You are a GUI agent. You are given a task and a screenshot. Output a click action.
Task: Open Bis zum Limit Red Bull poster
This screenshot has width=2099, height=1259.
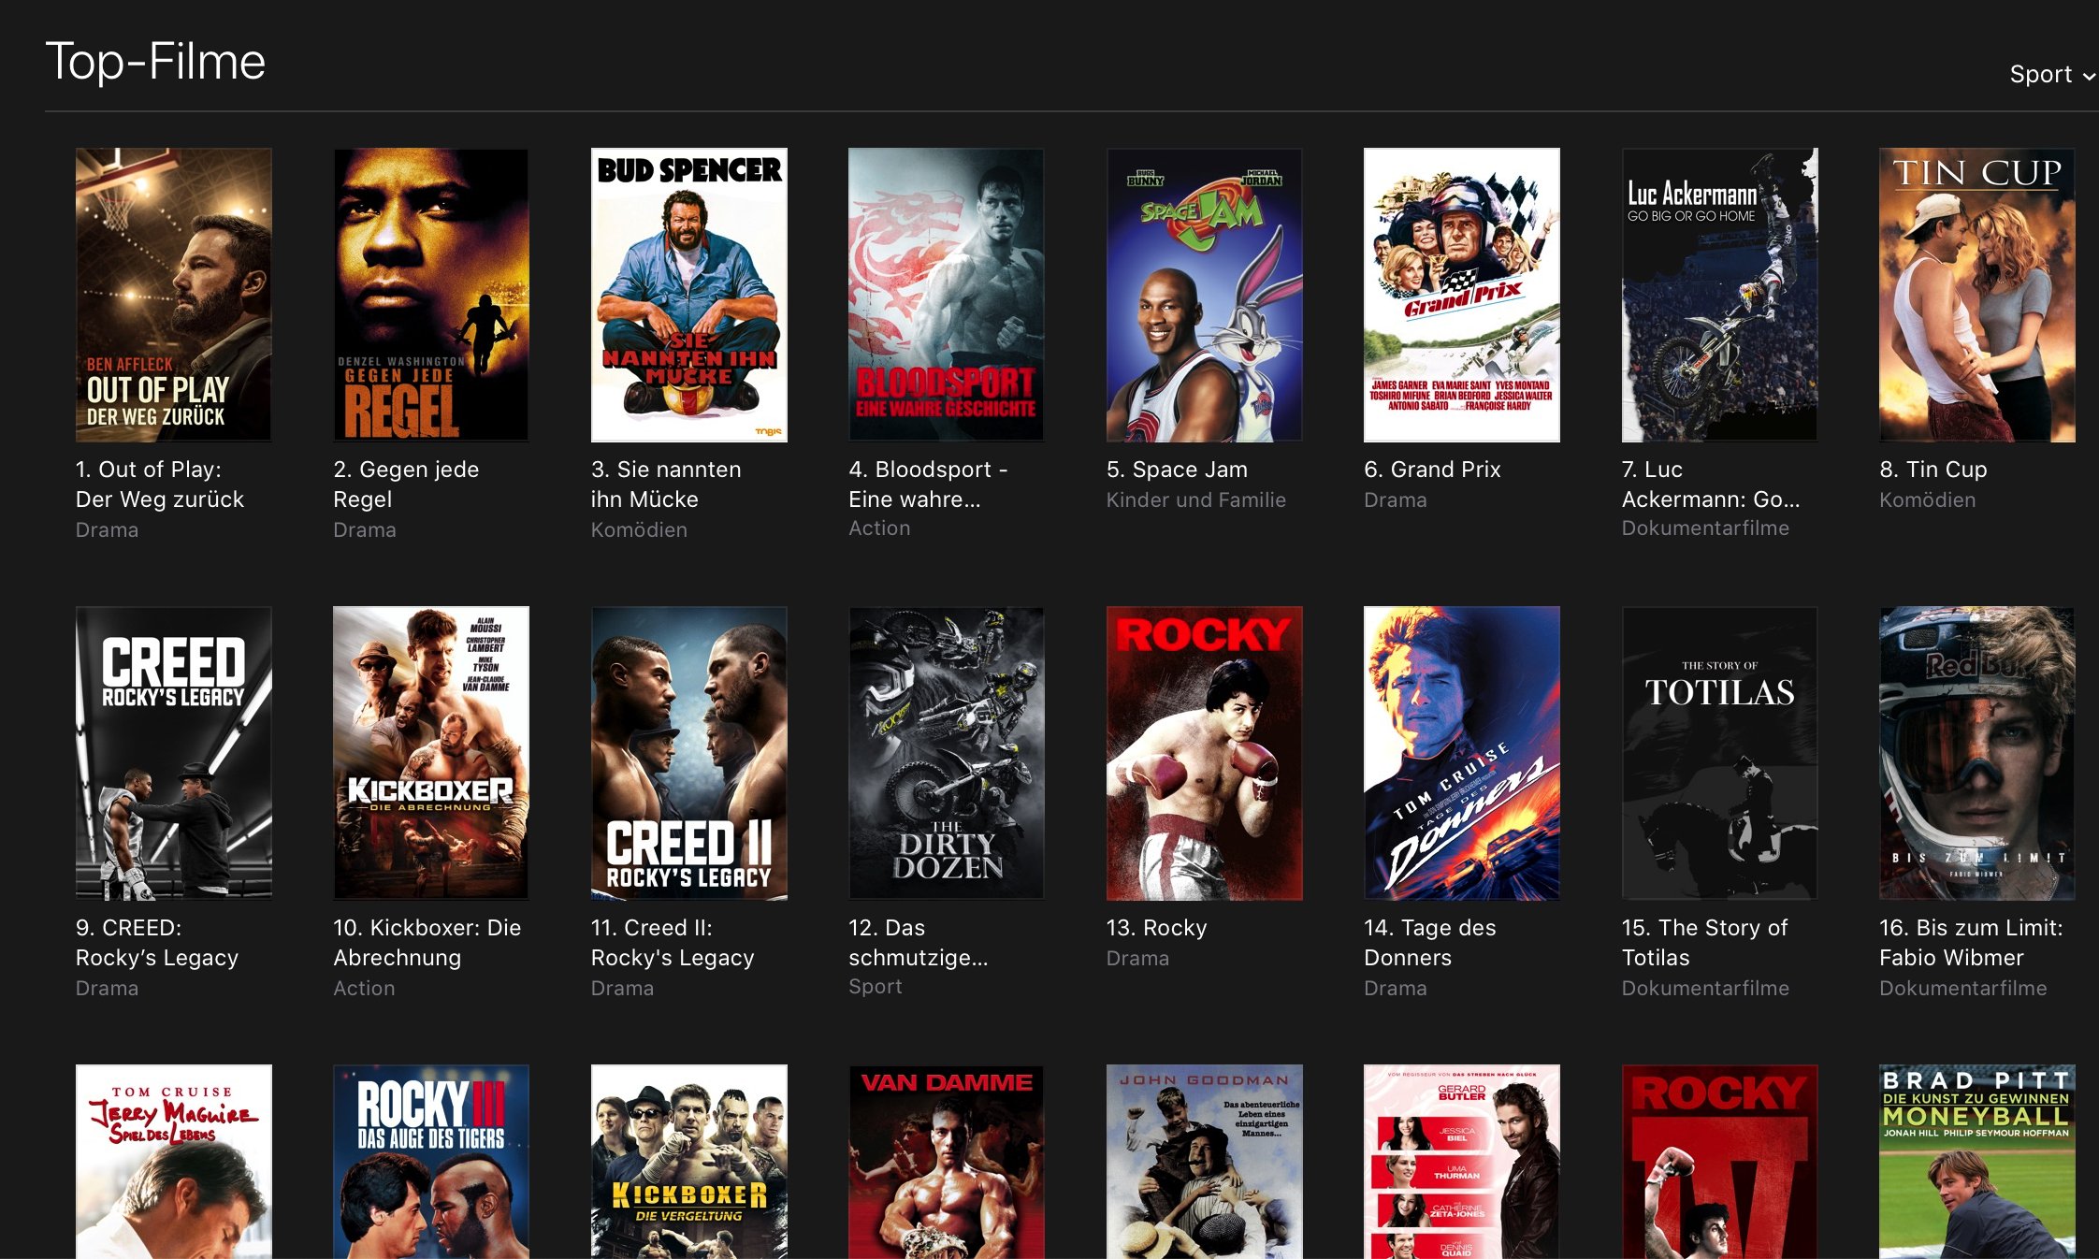(x=1977, y=753)
